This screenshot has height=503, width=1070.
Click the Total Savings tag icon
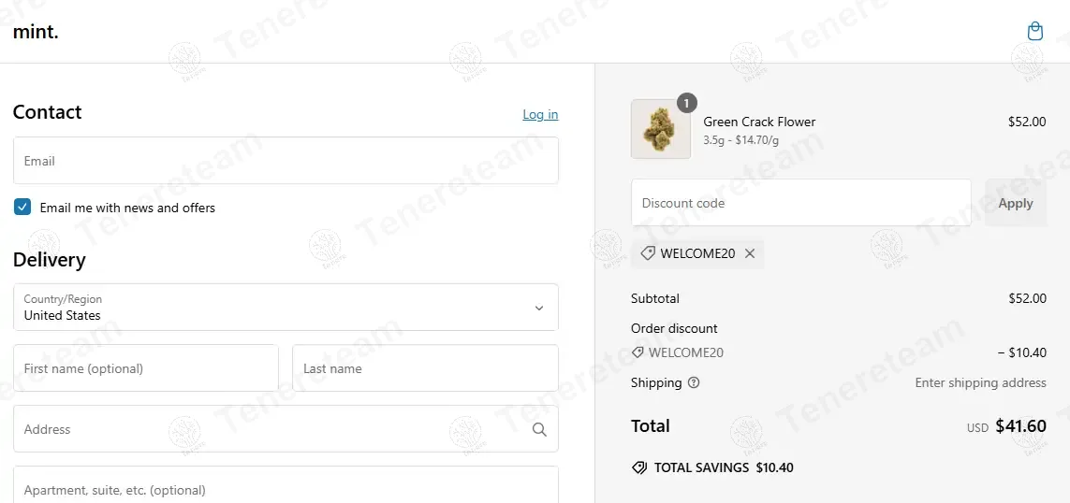(639, 467)
